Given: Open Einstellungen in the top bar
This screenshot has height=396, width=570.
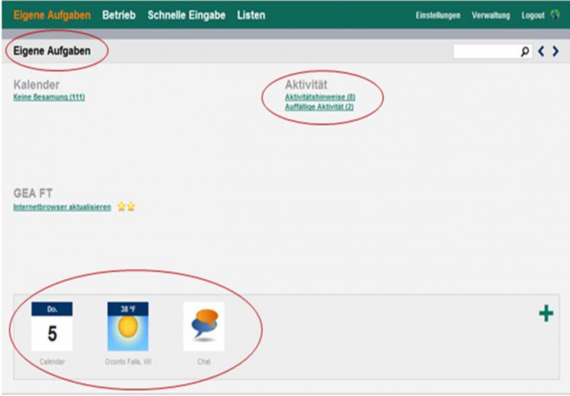Looking at the screenshot, I should 437,16.
